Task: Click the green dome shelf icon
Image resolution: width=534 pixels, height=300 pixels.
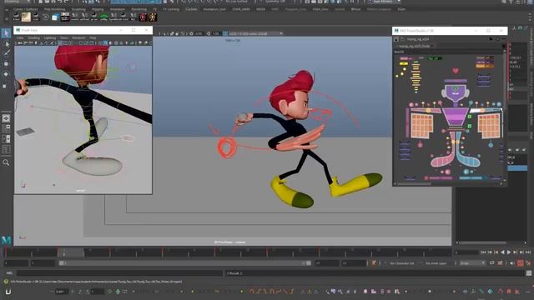Action: pyautogui.click(x=103, y=17)
